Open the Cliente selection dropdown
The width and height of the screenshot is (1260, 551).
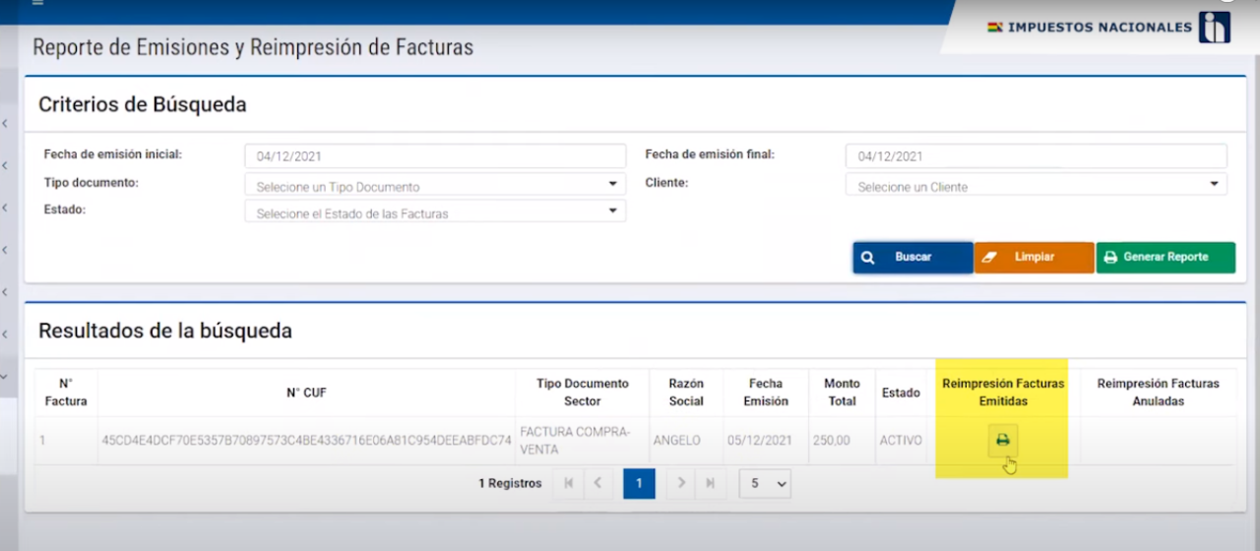(1036, 186)
